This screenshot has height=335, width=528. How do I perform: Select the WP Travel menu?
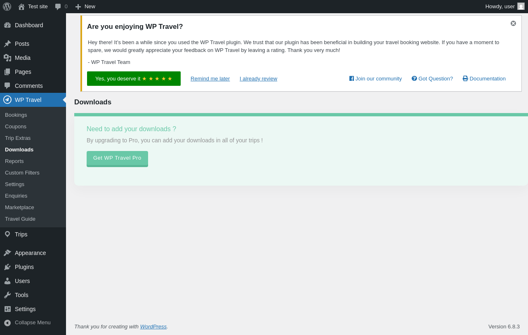[x=33, y=100]
